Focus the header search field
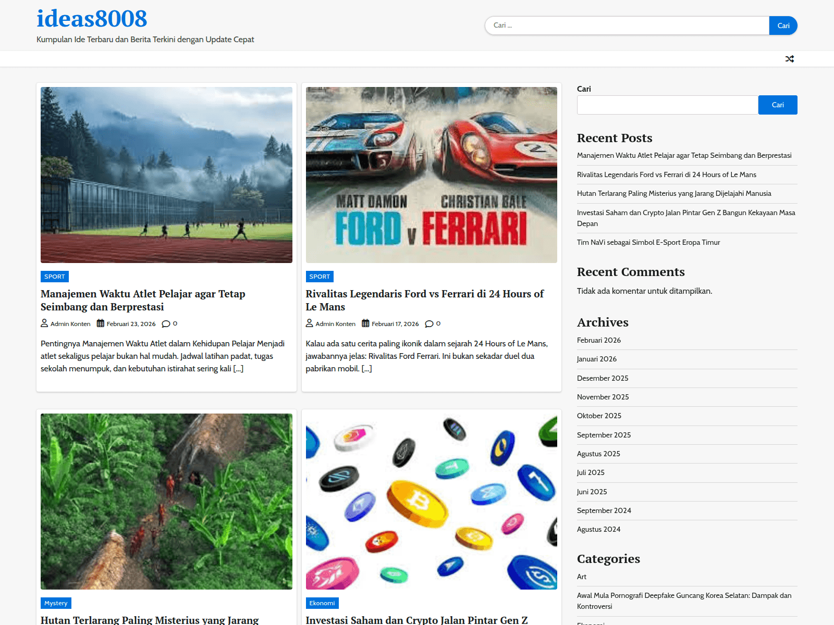 [627, 26]
